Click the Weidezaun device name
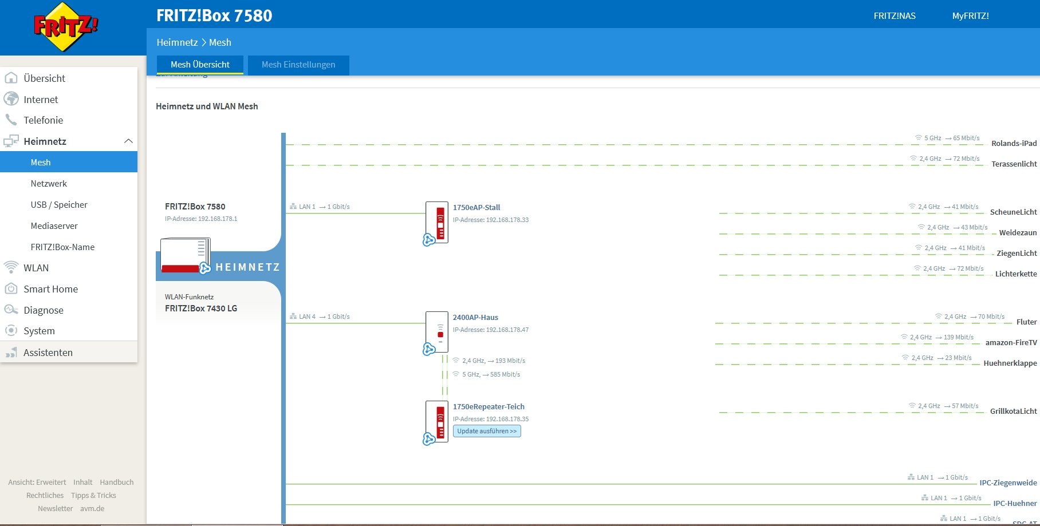The image size is (1040, 526). point(1018,232)
